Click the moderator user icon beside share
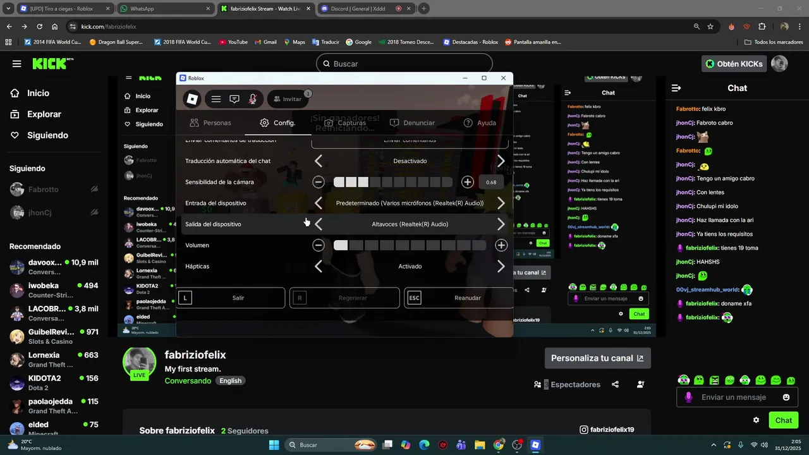809x455 pixels. pos(641,384)
